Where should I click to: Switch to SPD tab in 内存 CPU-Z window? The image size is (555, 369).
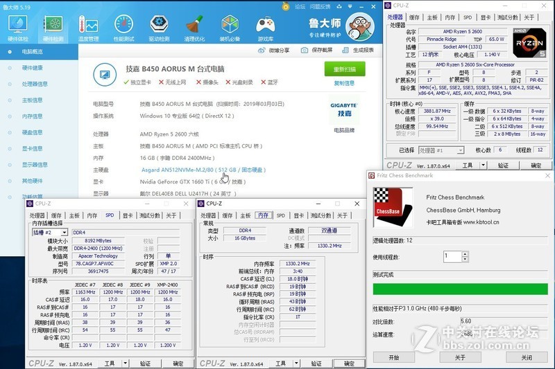(281, 215)
